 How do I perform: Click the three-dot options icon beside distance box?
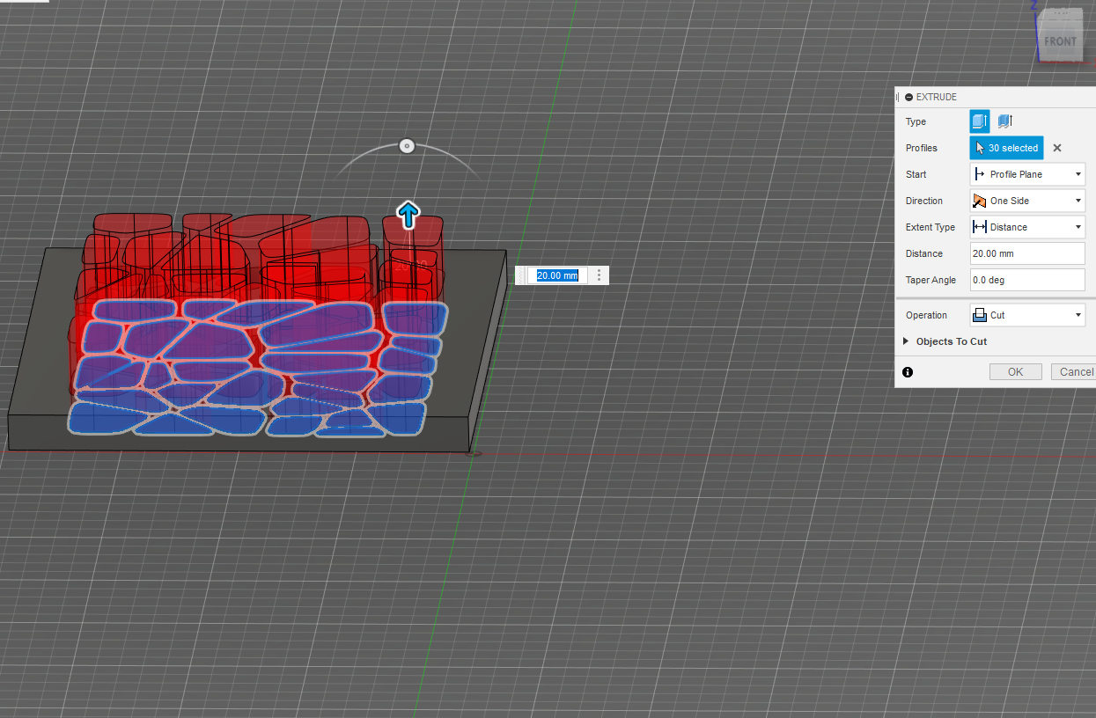[x=599, y=275]
